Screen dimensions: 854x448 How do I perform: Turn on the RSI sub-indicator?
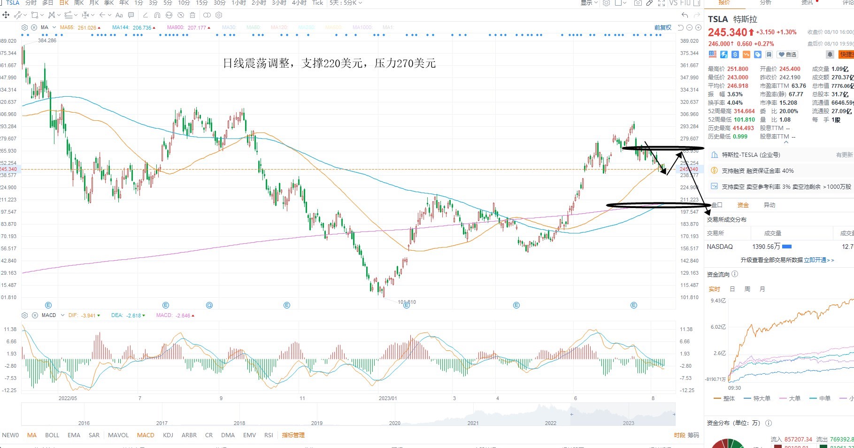point(269,435)
